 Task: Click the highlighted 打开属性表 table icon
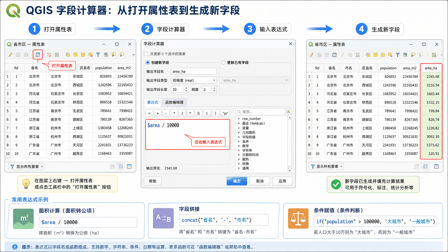coord(38,55)
